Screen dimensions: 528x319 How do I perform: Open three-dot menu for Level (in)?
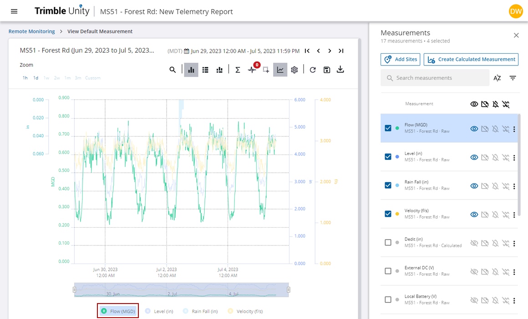point(514,157)
